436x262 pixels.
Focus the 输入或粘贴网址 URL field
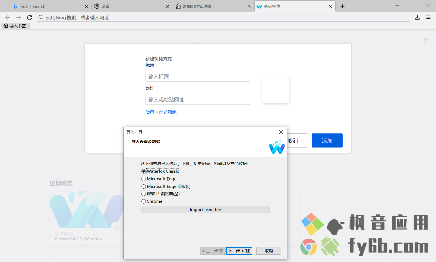[198, 99]
